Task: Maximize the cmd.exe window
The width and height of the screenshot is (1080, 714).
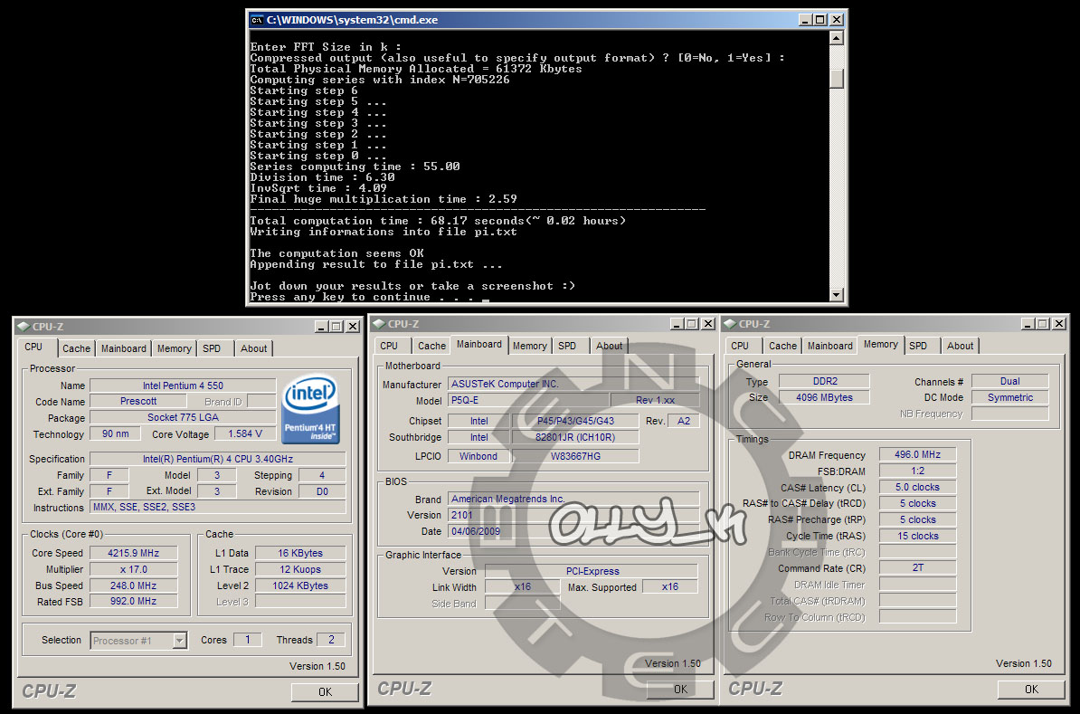Action: tap(819, 20)
